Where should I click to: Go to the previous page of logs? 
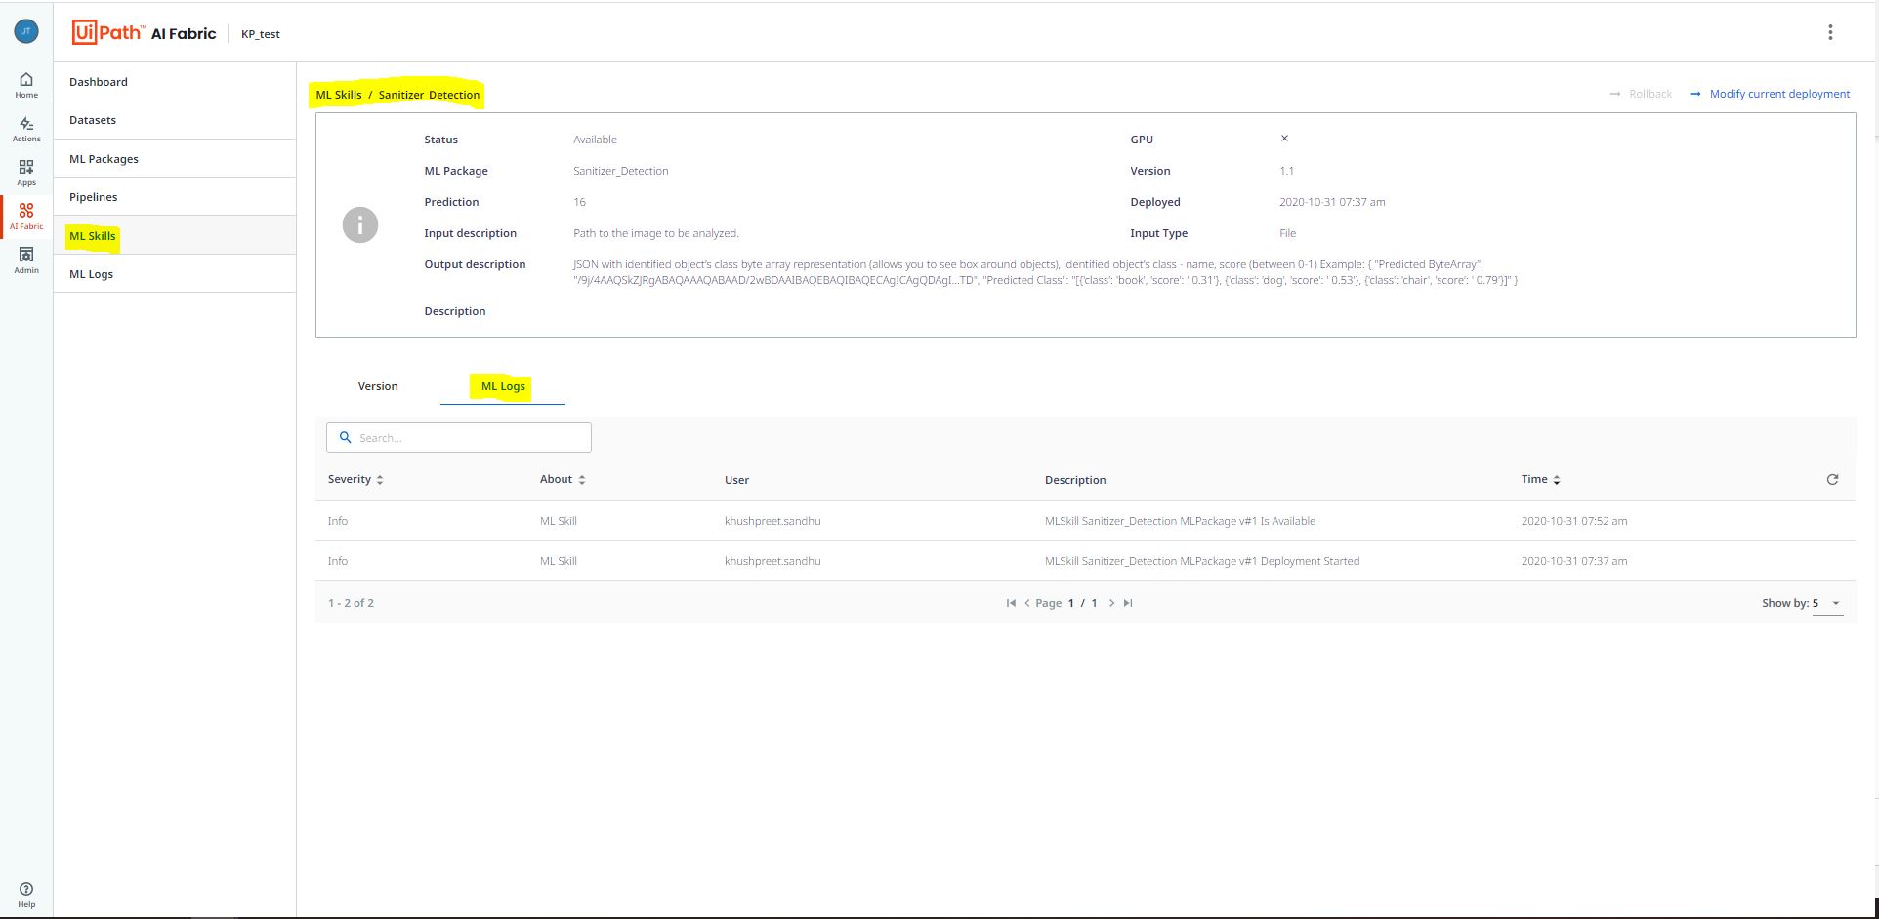click(x=1026, y=603)
